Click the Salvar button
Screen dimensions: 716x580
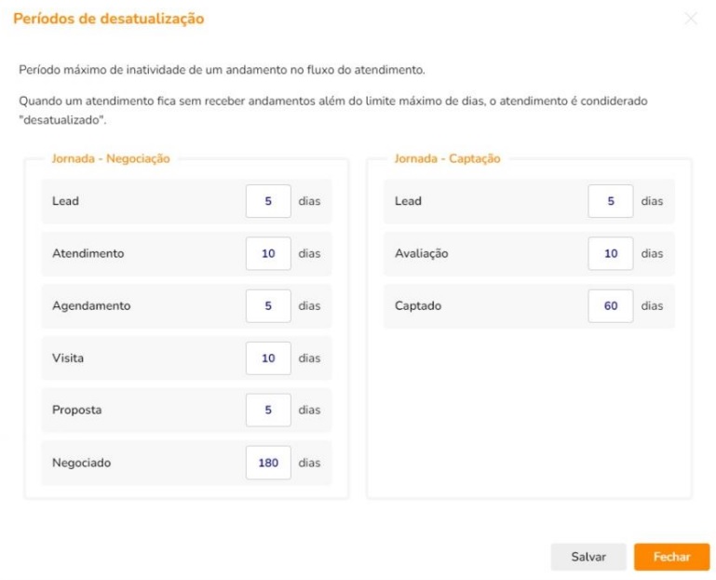point(588,557)
